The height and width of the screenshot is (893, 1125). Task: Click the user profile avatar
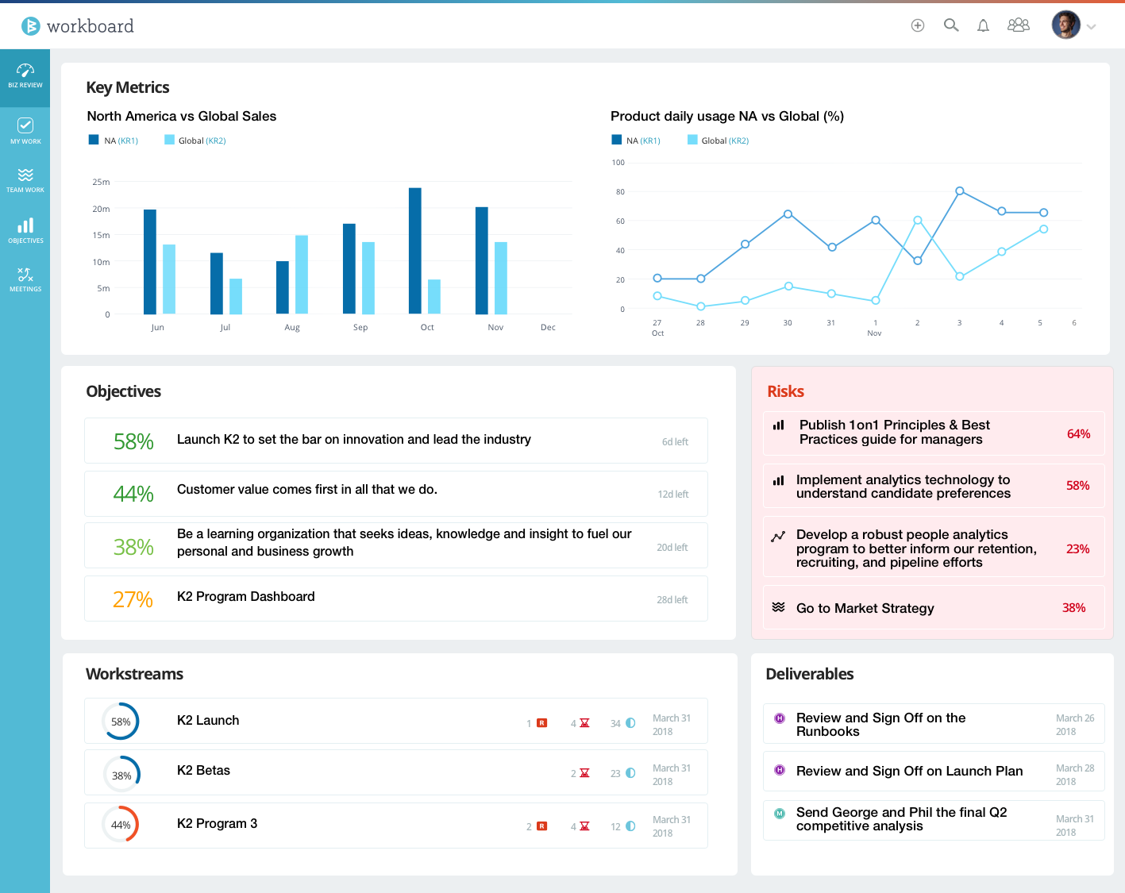pos(1066,25)
